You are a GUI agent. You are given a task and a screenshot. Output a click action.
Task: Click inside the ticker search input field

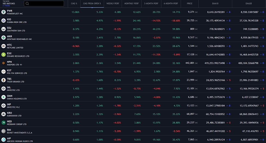46,4
